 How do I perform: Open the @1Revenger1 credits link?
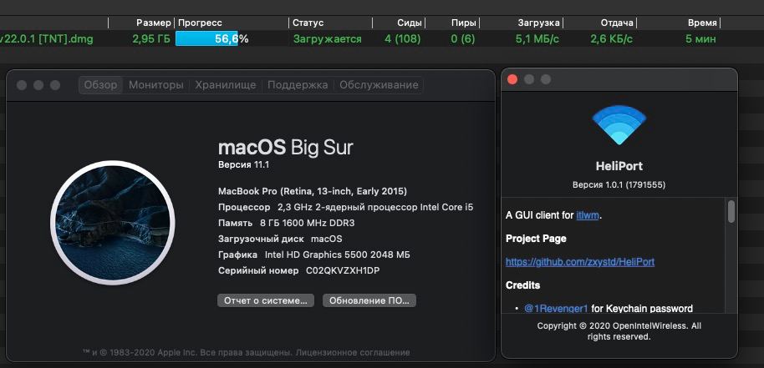pyautogui.click(x=556, y=308)
